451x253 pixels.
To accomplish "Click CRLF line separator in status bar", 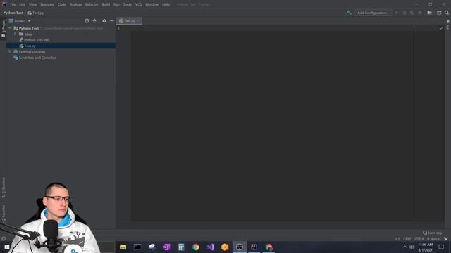I will [x=407, y=239].
